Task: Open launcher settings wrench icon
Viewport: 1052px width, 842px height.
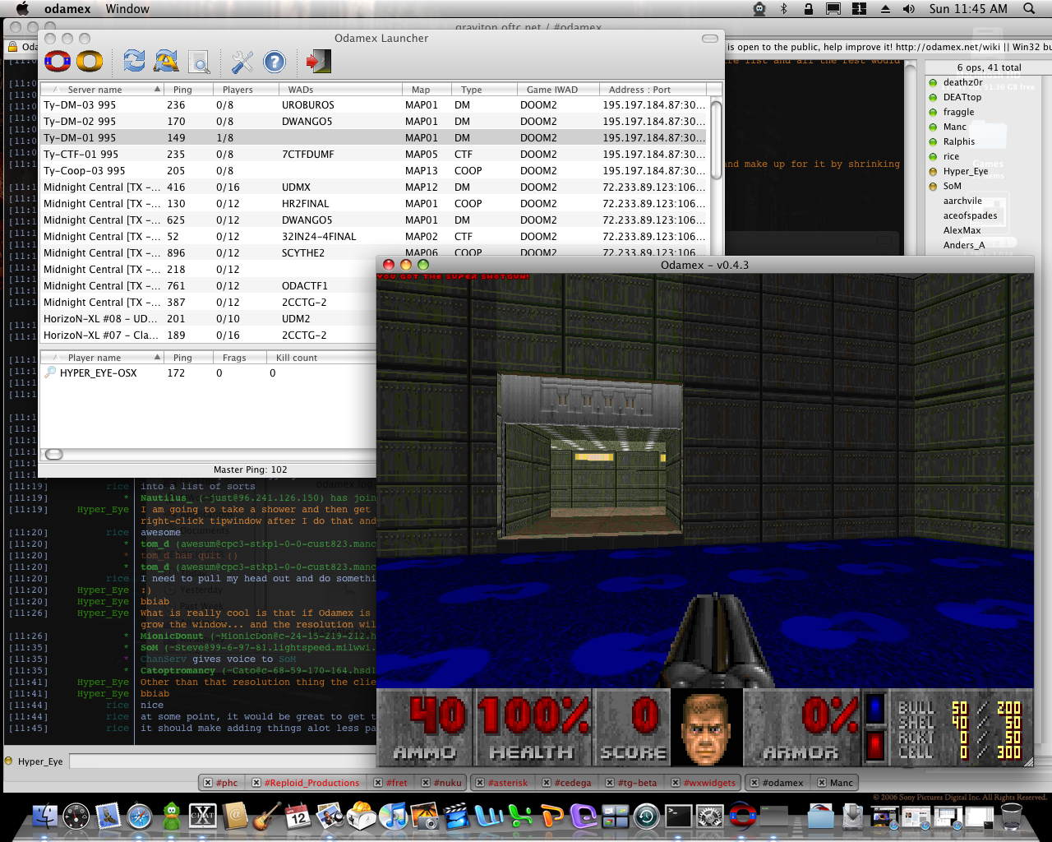Action: (x=242, y=62)
